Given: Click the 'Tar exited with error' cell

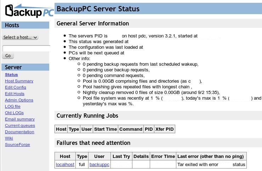Looking at the screenshot, I should [211, 165].
